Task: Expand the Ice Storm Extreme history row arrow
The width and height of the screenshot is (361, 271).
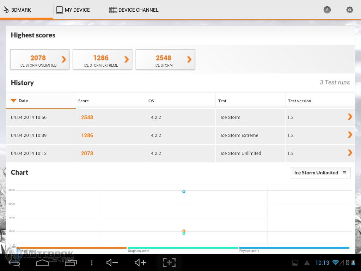Action: click(350, 135)
